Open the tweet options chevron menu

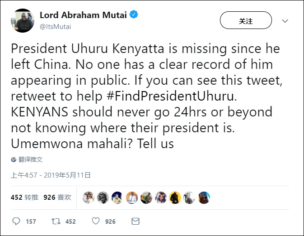(x=285, y=21)
